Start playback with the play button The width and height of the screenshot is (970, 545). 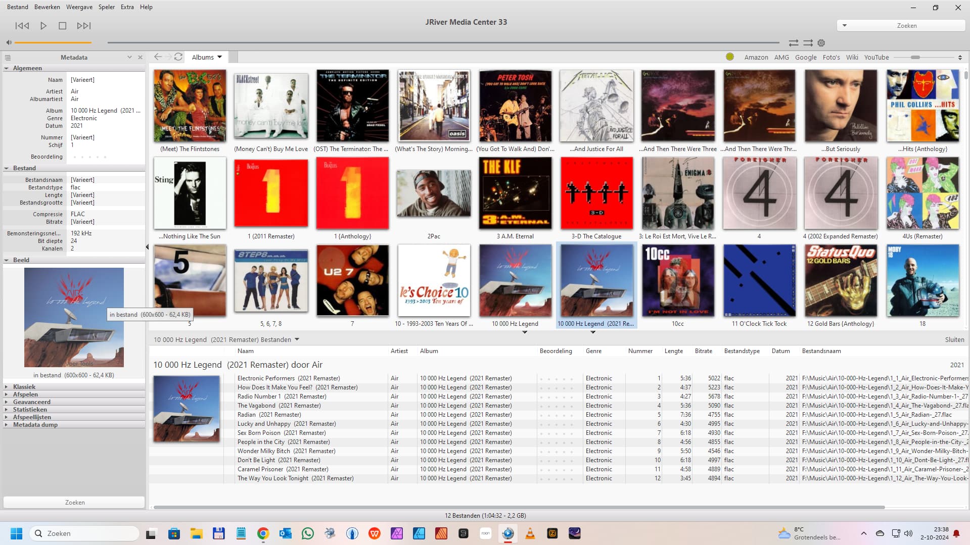coord(43,25)
